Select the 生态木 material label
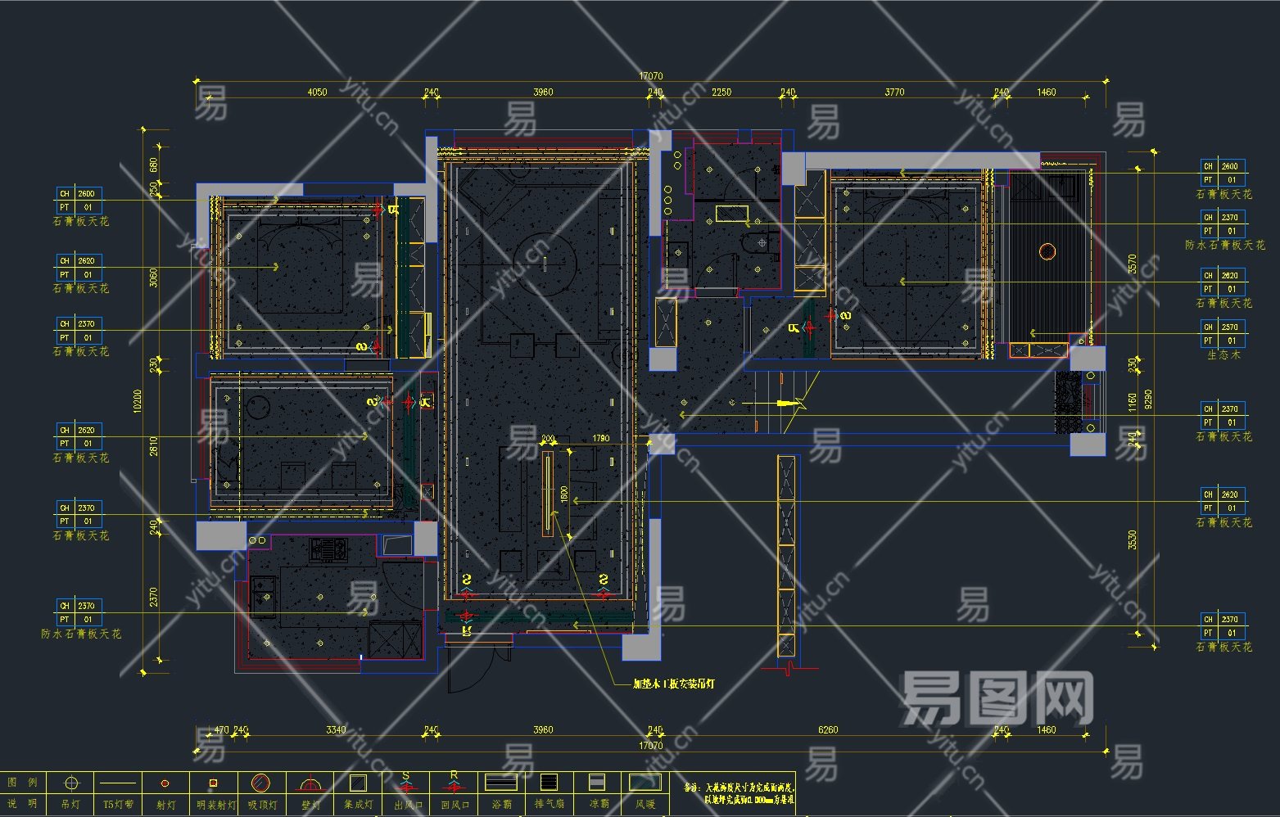The image size is (1280, 817). (x=1223, y=355)
